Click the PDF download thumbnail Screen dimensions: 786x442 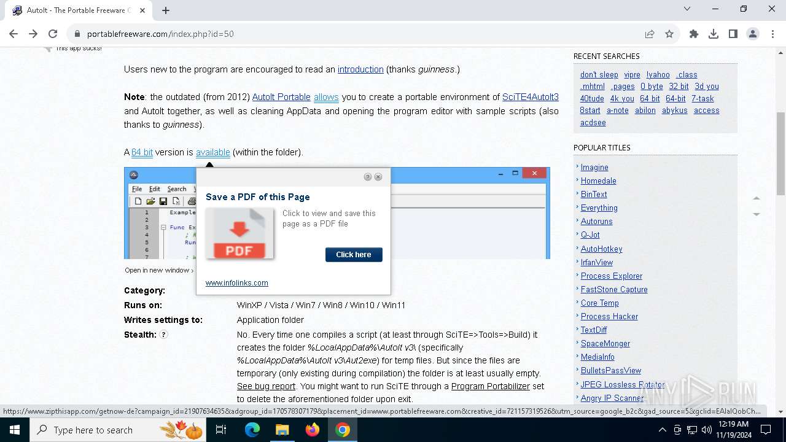point(239,233)
